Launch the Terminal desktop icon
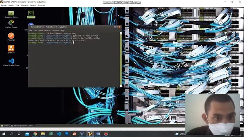The width and height of the screenshot is (244, 137). 31,13
